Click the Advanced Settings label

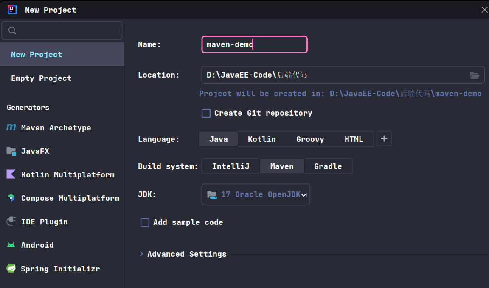pos(187,254)
